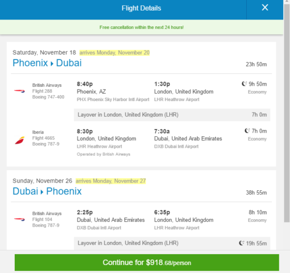The image size is (290, 273).
Task: Click the British Airways logo for Flight 288
Action: [20, 91]
